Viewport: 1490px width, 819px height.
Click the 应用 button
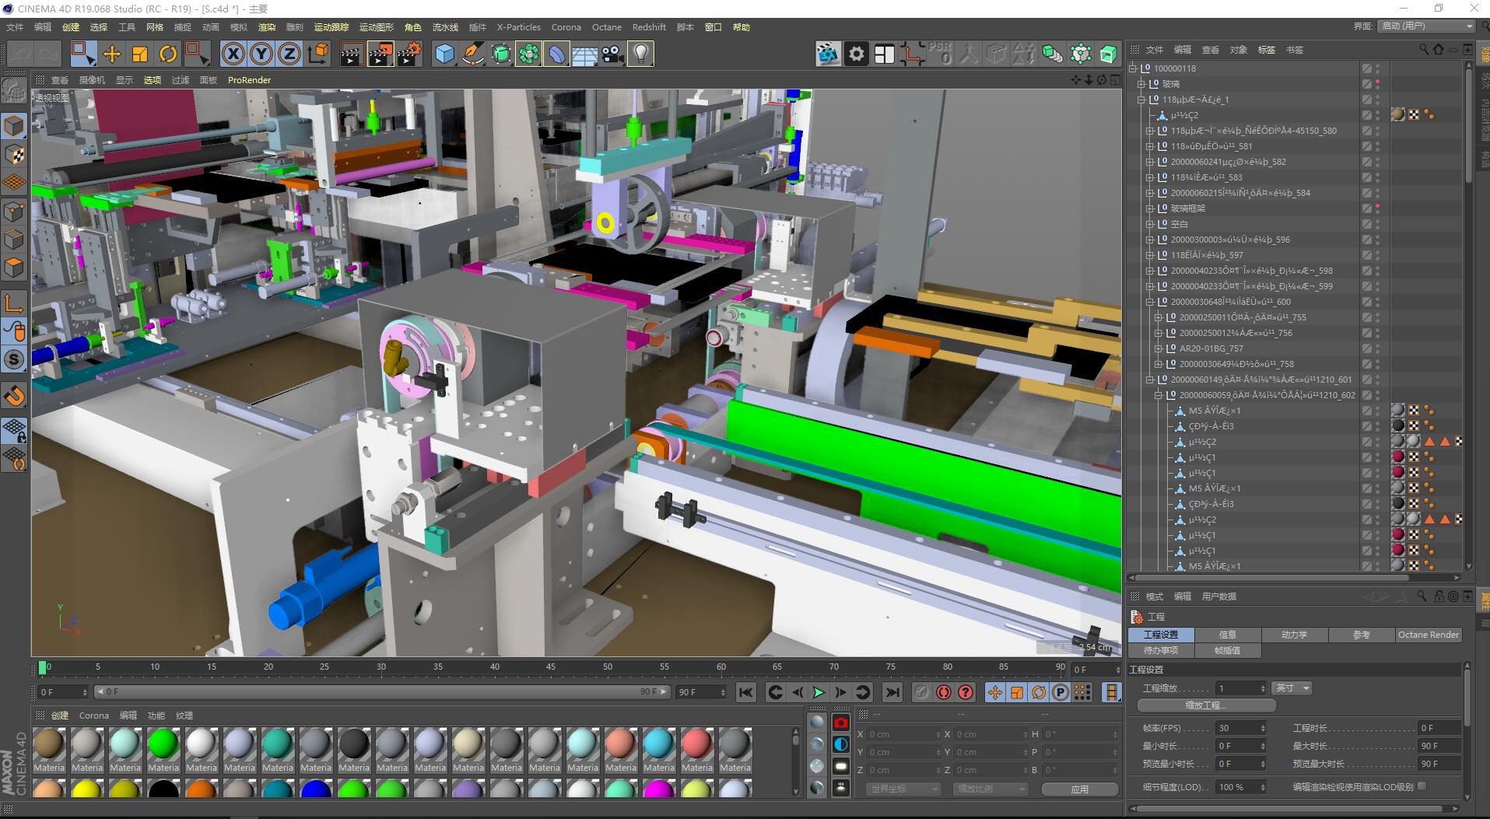click(1079, 789)
